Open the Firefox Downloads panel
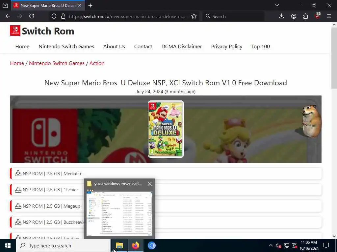Screen dimensions: 337x252 click(x=282, y=16)
